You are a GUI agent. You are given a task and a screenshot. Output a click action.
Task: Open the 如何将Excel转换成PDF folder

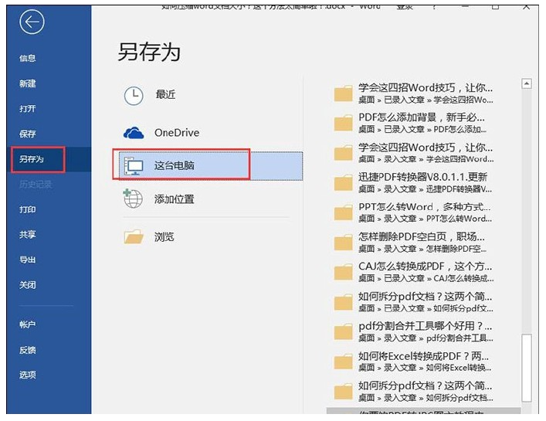414,362
